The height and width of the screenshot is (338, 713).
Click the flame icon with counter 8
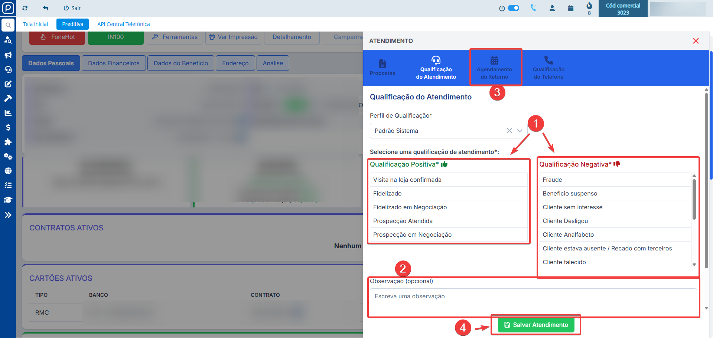tap(589, 6)
